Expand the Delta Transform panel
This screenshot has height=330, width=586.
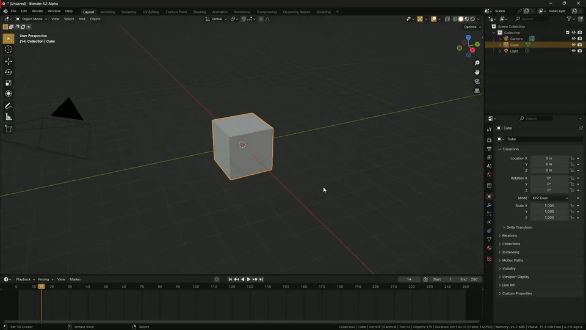coord(519,227)
